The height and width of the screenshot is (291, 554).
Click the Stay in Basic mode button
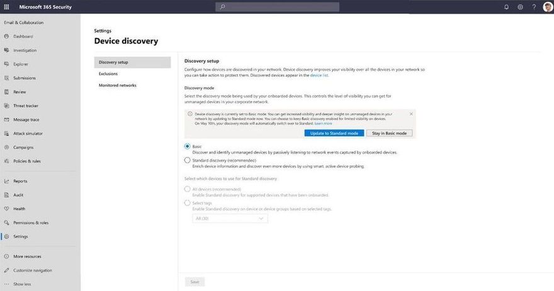pos(389,133)
